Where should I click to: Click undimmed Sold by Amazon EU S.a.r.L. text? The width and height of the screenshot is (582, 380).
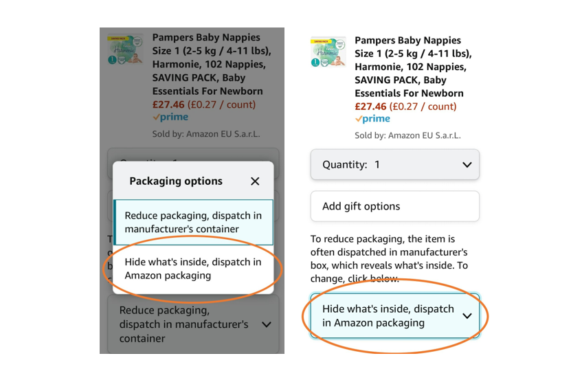pos(408,135)
